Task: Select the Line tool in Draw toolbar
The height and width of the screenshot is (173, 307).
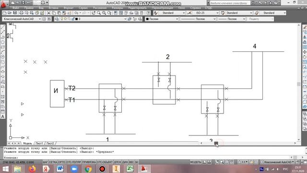Action: pyautogui.click(x=3, y=27)
